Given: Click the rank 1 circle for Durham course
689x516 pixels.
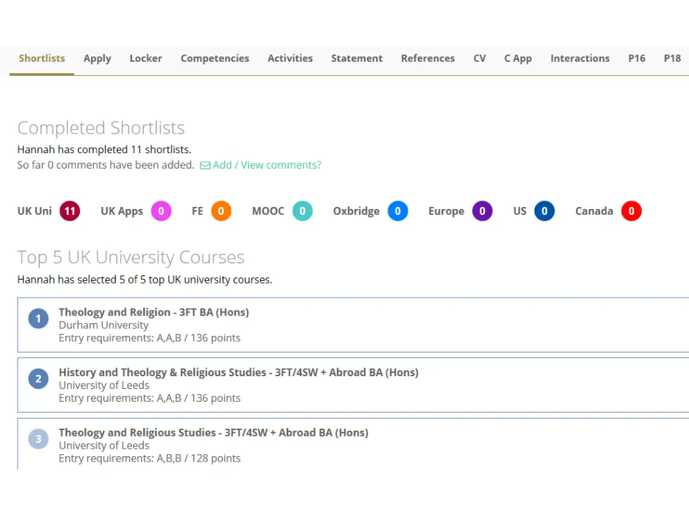Looking at the screenshot, I should (x=38, y=318).
